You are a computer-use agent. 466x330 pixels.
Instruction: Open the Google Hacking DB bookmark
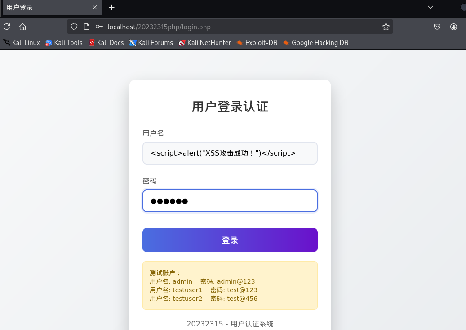coord(315,43)
